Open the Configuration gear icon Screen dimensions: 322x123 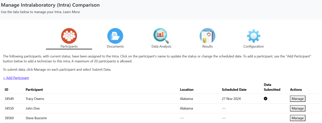pos(254,36)
